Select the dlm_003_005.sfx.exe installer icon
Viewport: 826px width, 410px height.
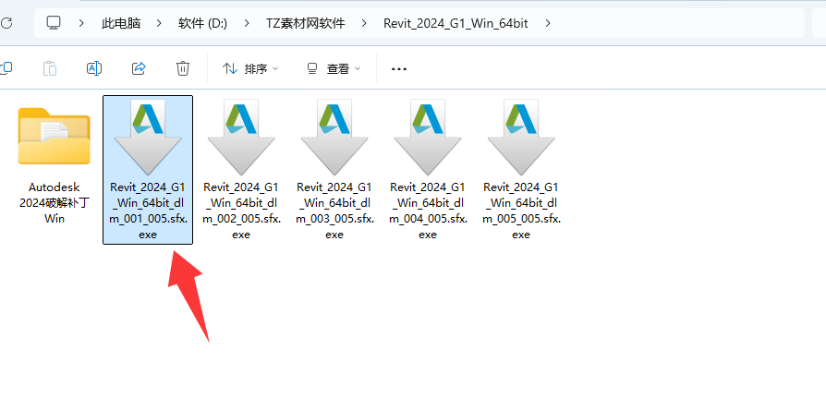(x=334, y=138)
